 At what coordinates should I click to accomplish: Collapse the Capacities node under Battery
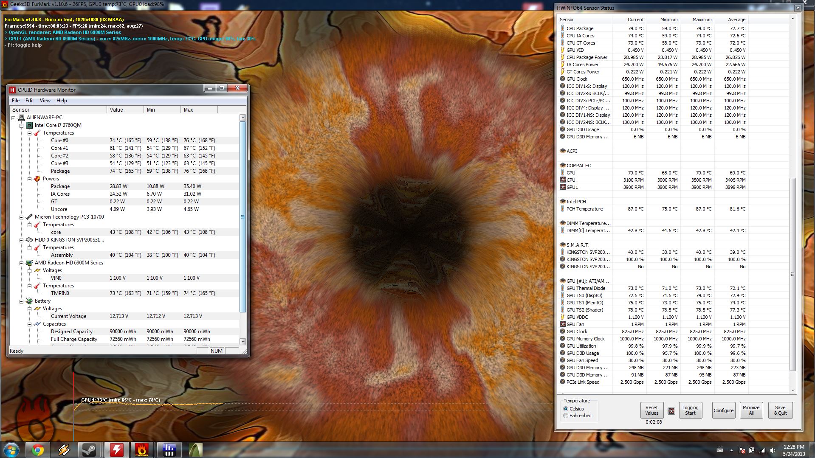pyautogui.click(x=30, y=324)
